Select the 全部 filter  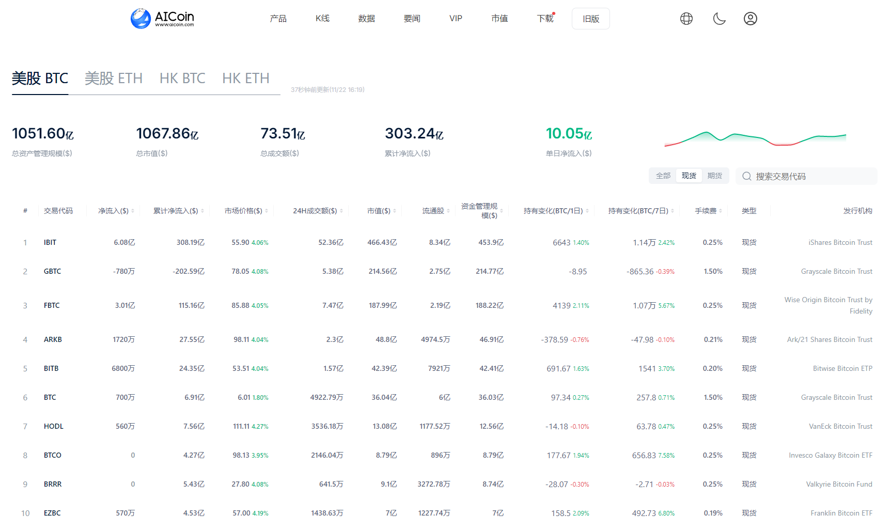663,176
